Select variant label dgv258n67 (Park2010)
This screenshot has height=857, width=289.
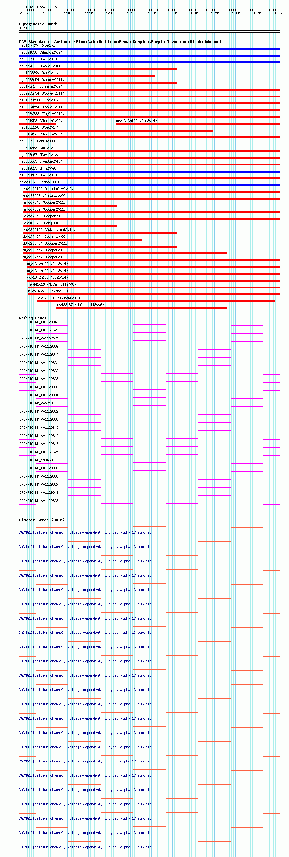[x=39, y=155]
